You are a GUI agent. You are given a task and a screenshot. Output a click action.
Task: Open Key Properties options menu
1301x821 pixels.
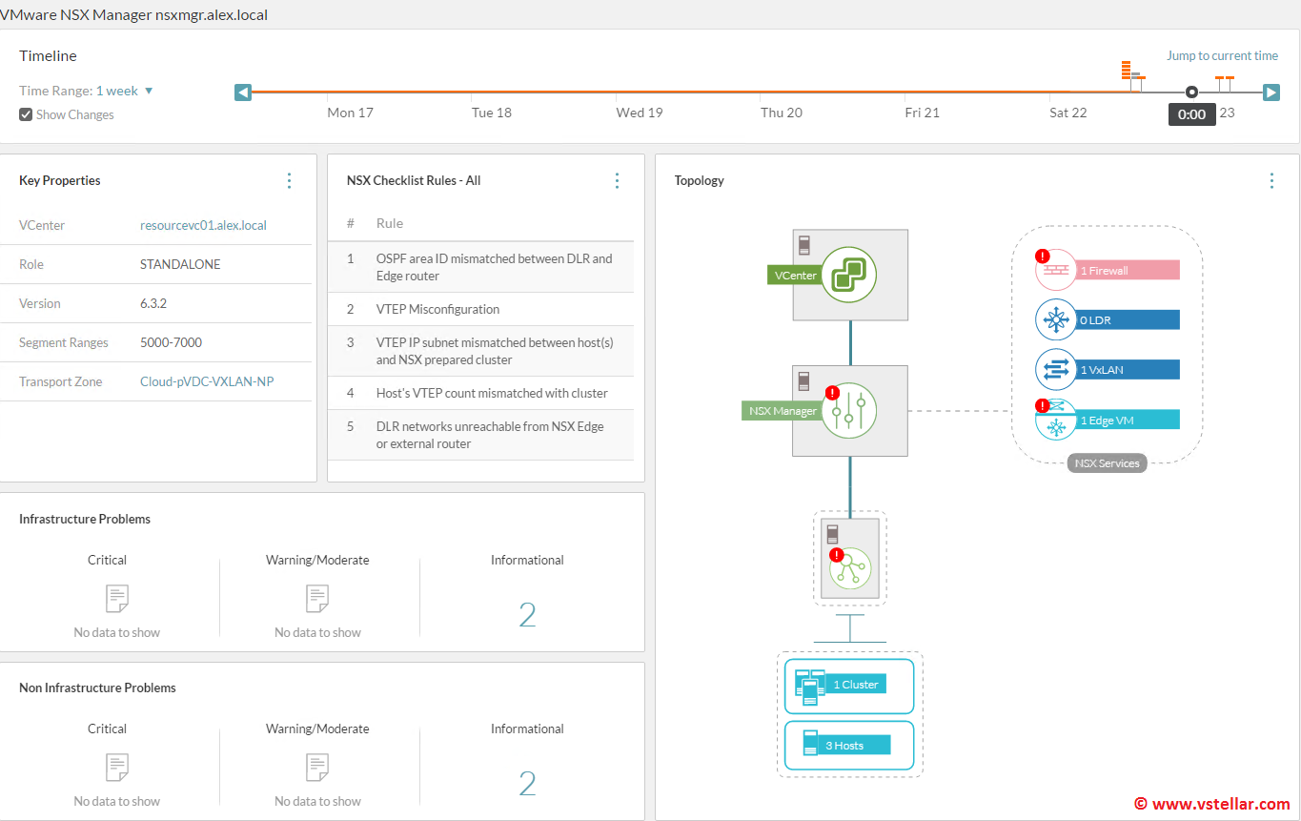tap(290, 180)
